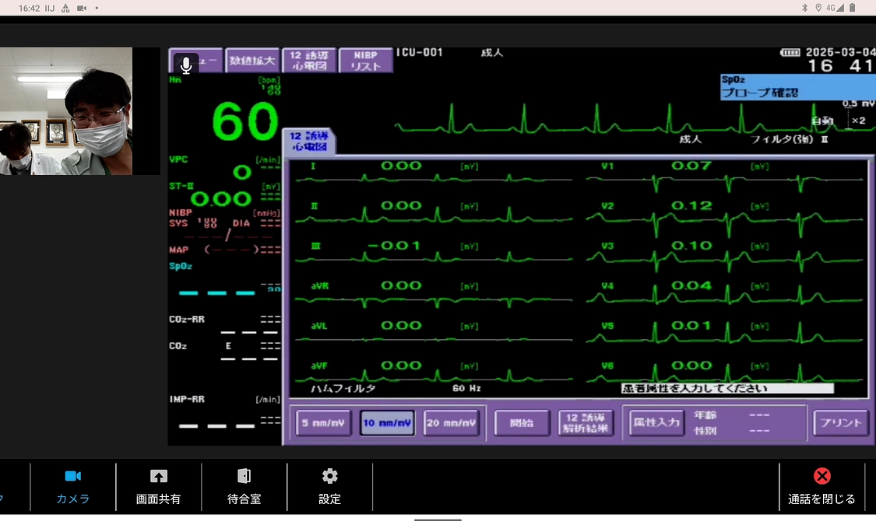
Task: Select 10 mm/mV sensitivity
Action: click(x=387, y=424)
